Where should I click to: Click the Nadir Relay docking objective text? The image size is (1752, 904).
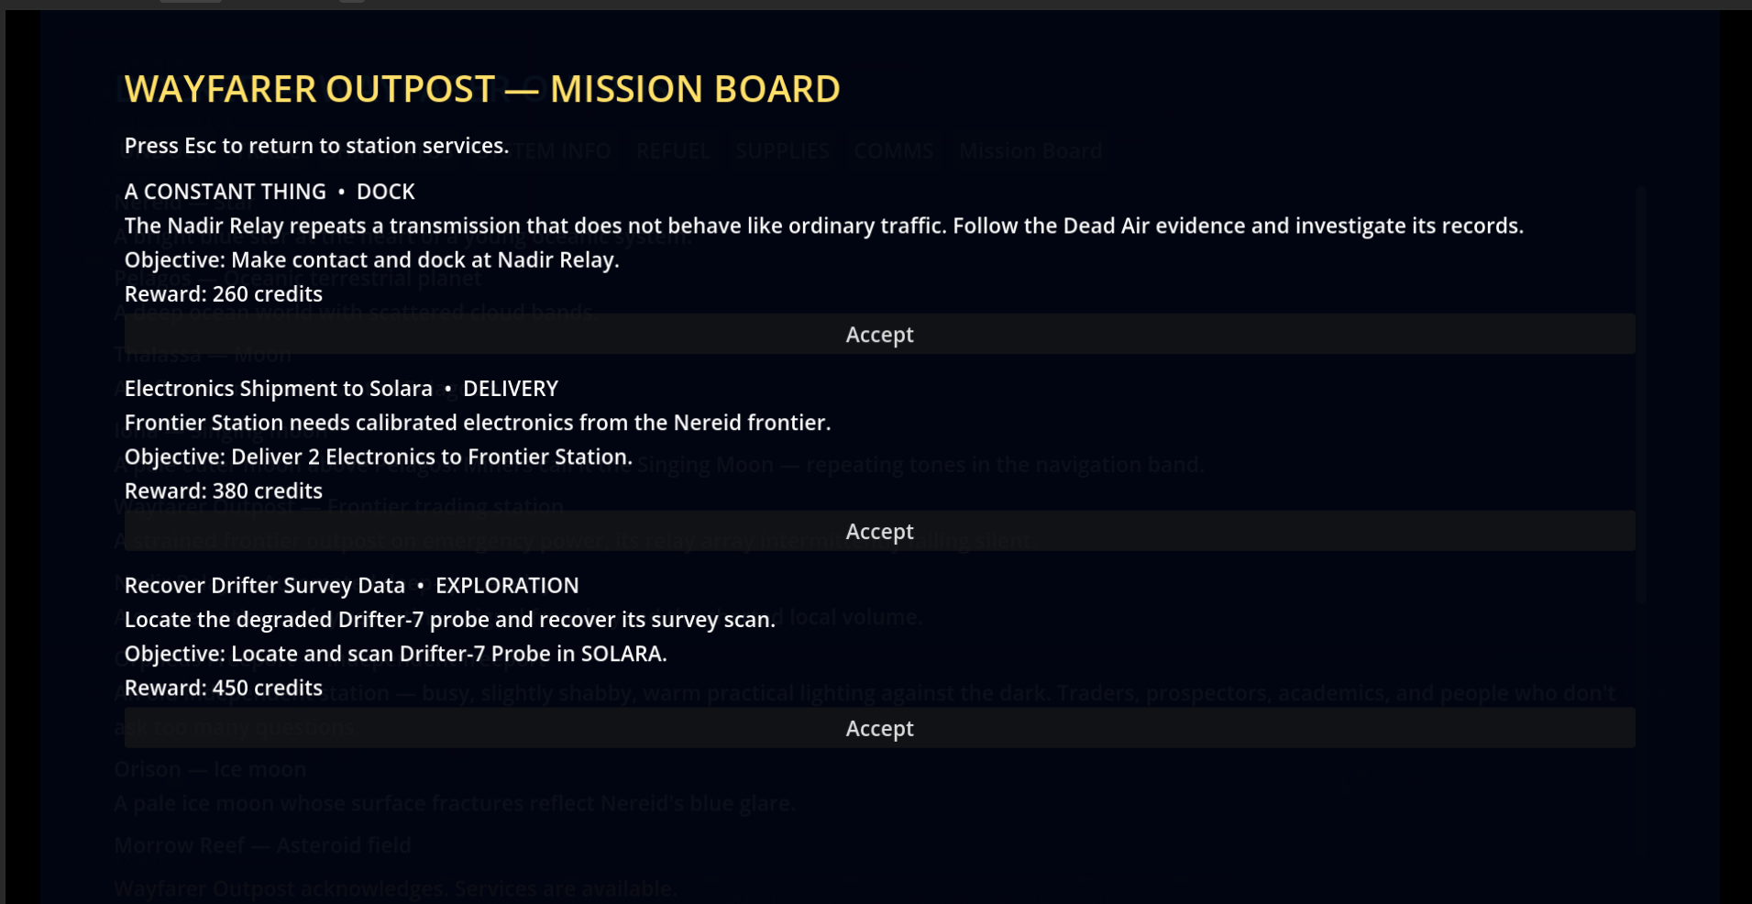tap(372, 260)
